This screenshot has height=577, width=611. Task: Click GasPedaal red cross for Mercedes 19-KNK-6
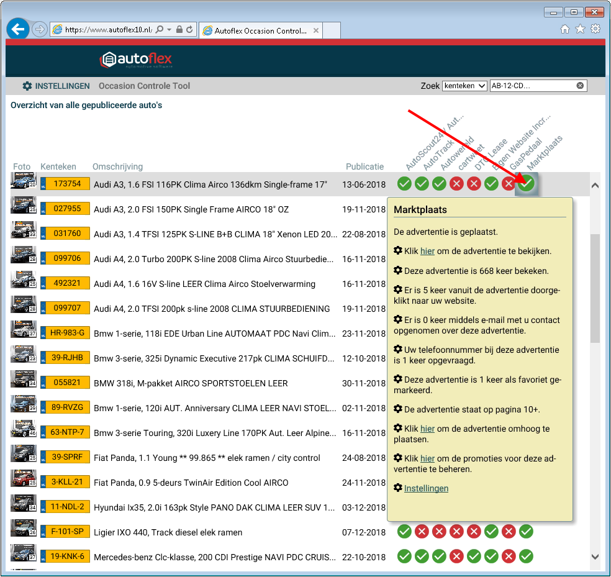[509, 557]
